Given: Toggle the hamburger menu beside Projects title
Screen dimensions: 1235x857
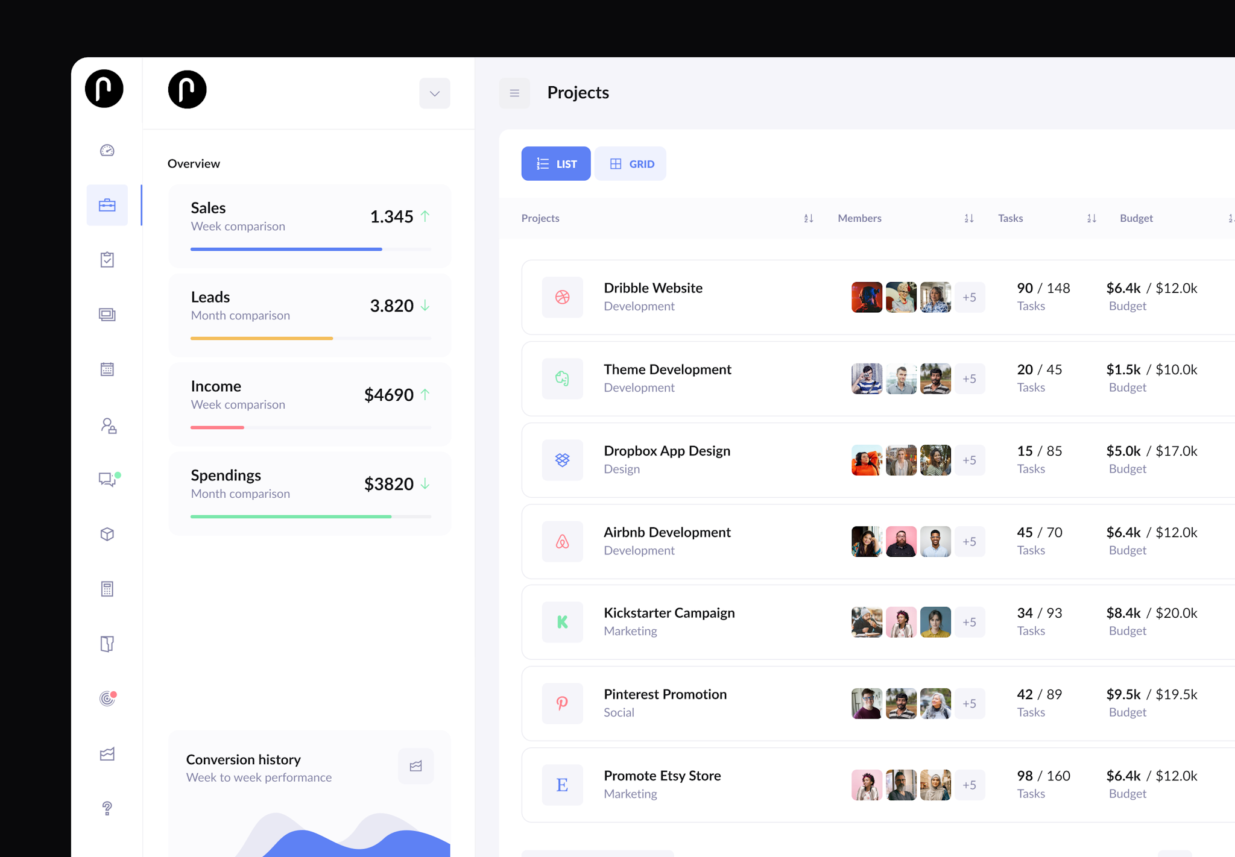Looking at the screenshot, I should (x=514, y=93).
